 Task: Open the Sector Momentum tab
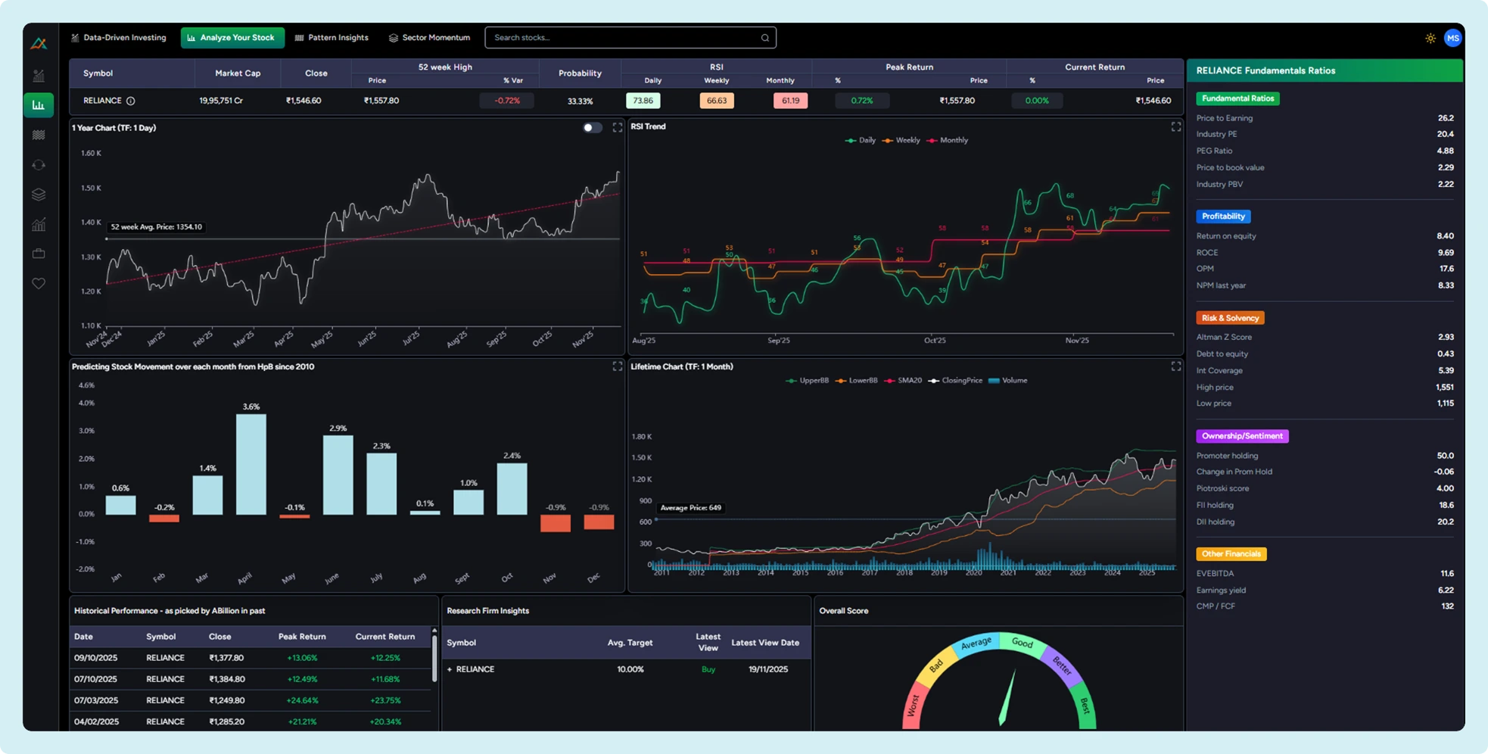point(428,37)
